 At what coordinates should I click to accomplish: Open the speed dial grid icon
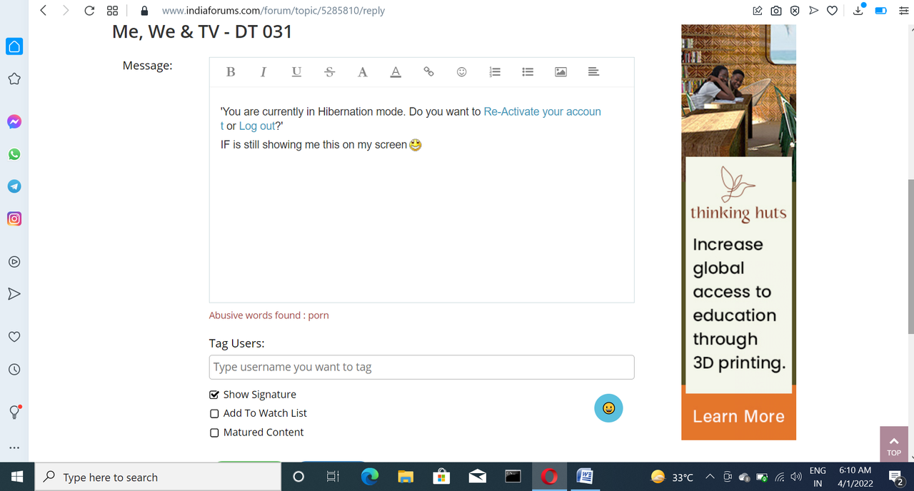[x=112, y=11]
